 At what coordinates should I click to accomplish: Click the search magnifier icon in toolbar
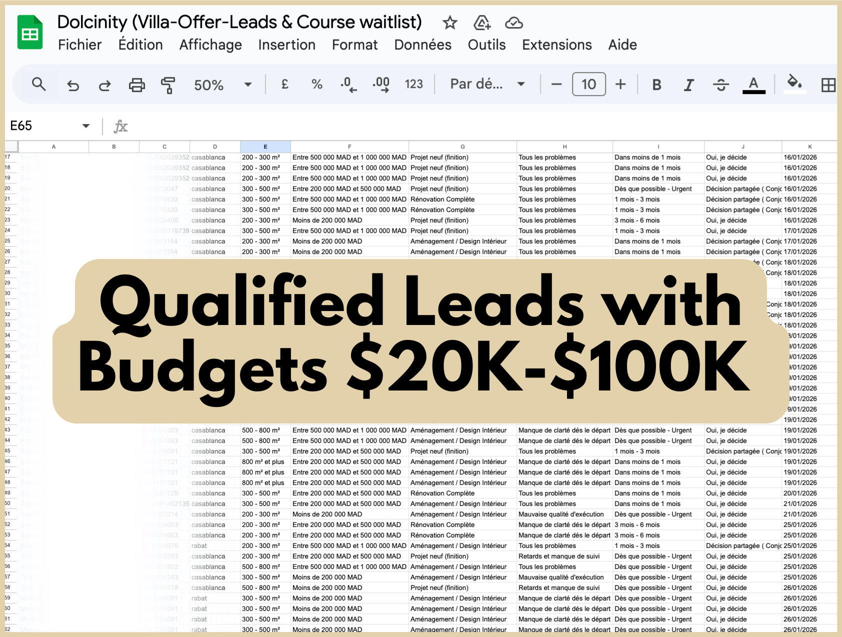point(38,84)
